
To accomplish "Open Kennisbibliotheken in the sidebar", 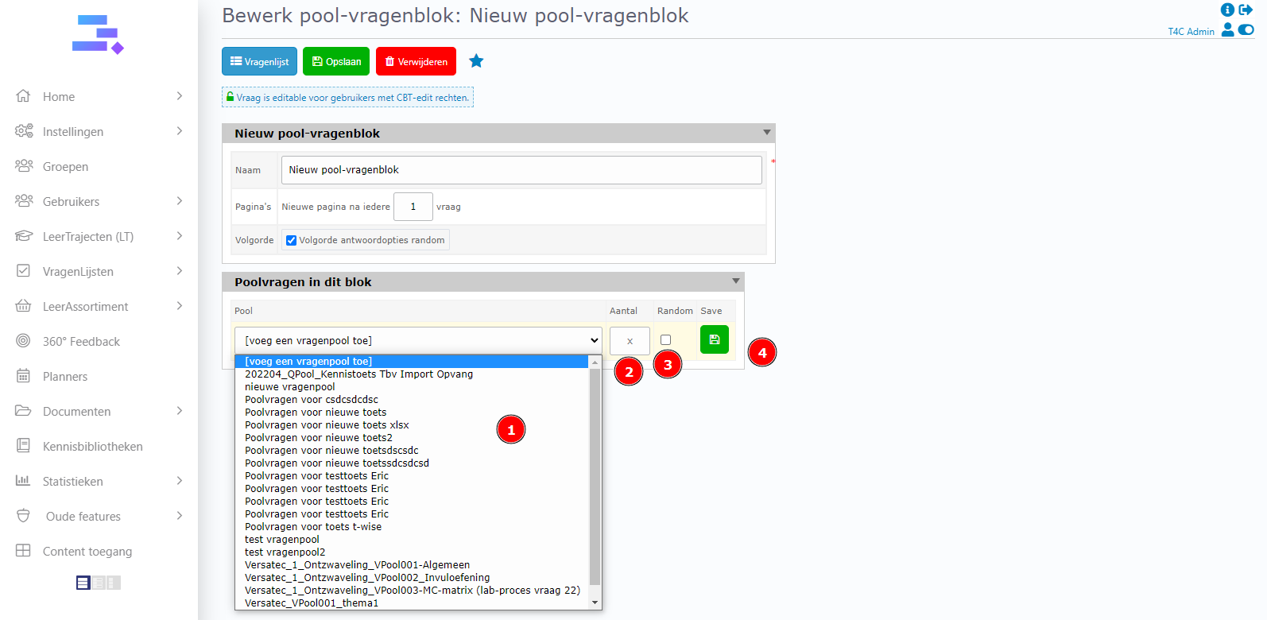I will 92,447.
